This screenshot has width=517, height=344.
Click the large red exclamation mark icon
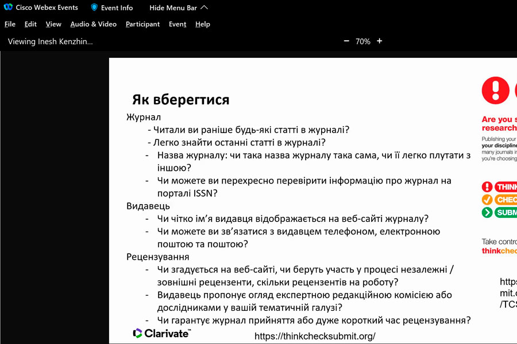click(495, 90)
